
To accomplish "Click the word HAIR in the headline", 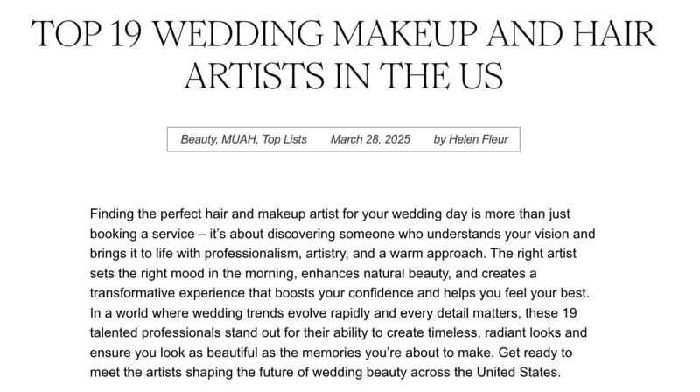I will (615, 34).
